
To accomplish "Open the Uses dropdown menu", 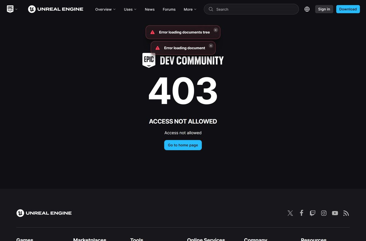I will point(130,9).
